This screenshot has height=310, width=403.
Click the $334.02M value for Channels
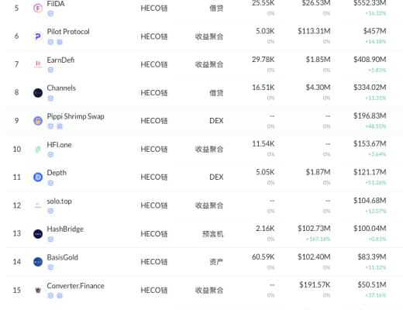[370, 88]
